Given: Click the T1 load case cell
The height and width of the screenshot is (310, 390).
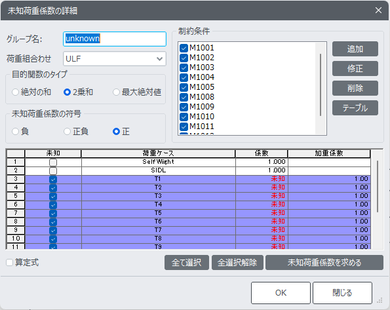Looking at the screenshot, I should 158,179.
